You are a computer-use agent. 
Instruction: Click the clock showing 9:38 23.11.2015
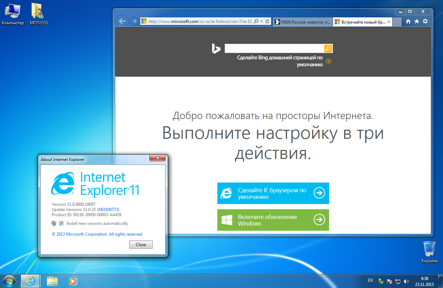424,281
